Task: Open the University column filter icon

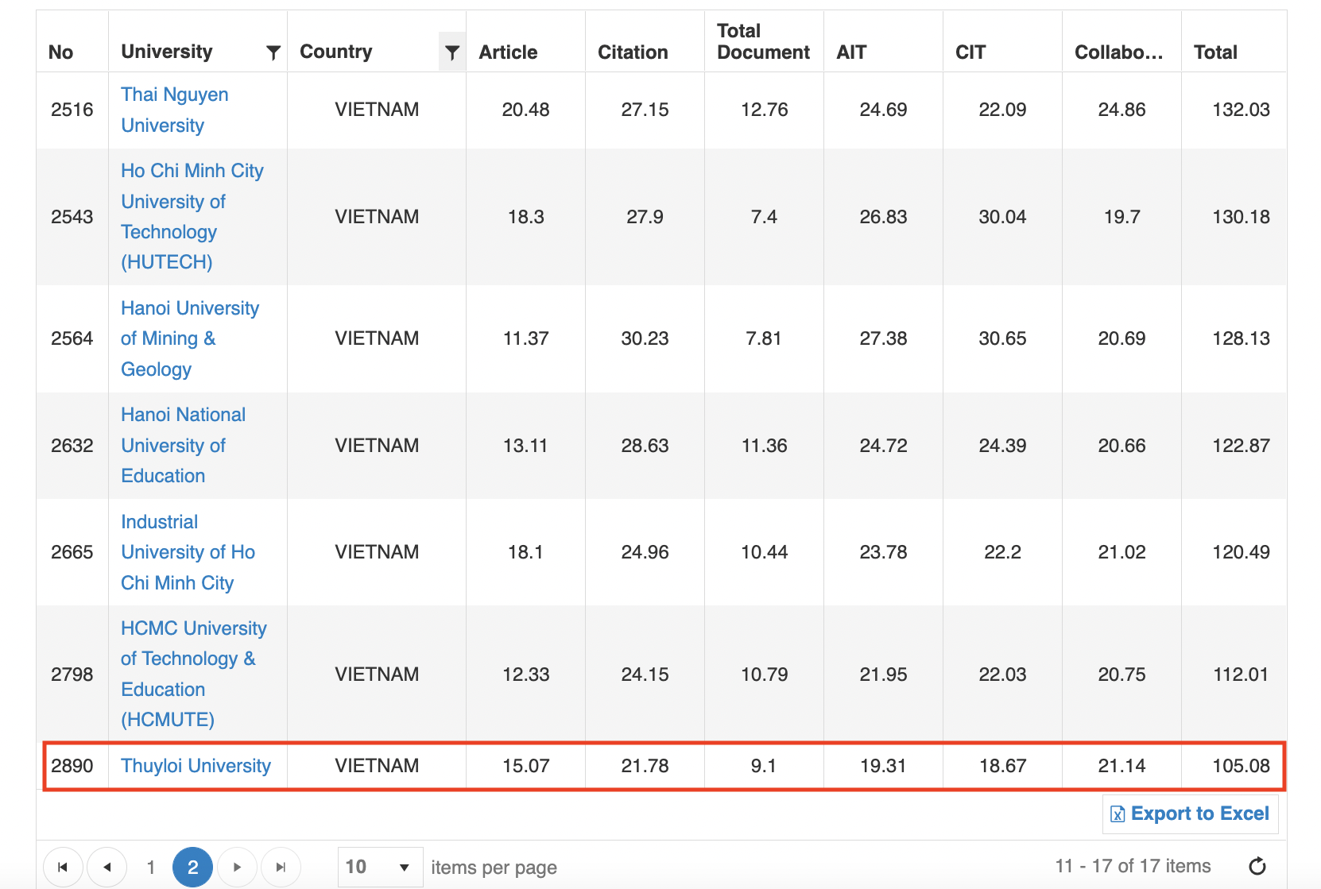Action: click(273, 52)
